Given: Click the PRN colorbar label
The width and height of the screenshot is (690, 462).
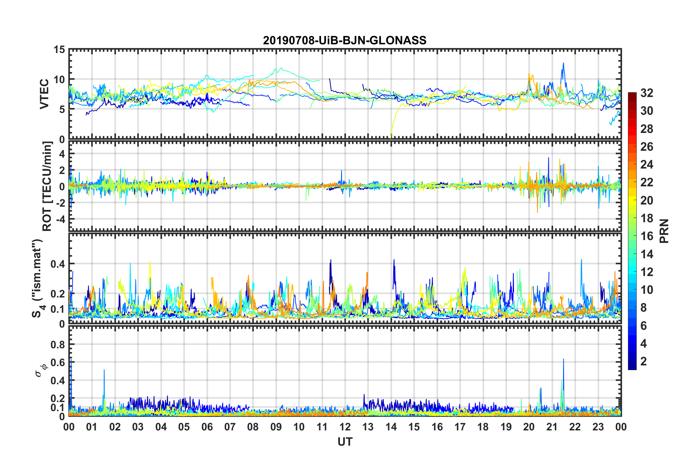Looking at the screenshot, I should click(x=664, y=231).
